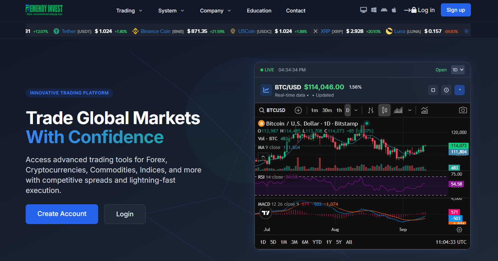Screen dimensions: 498x261
Task: Click the desktop platform icon in header
Action: [x=364, y=10]
